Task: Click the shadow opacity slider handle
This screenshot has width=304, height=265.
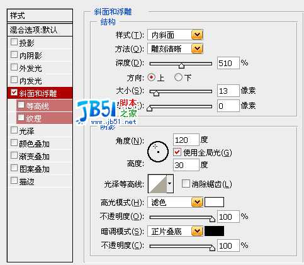Action: click(x=212, y=248)
